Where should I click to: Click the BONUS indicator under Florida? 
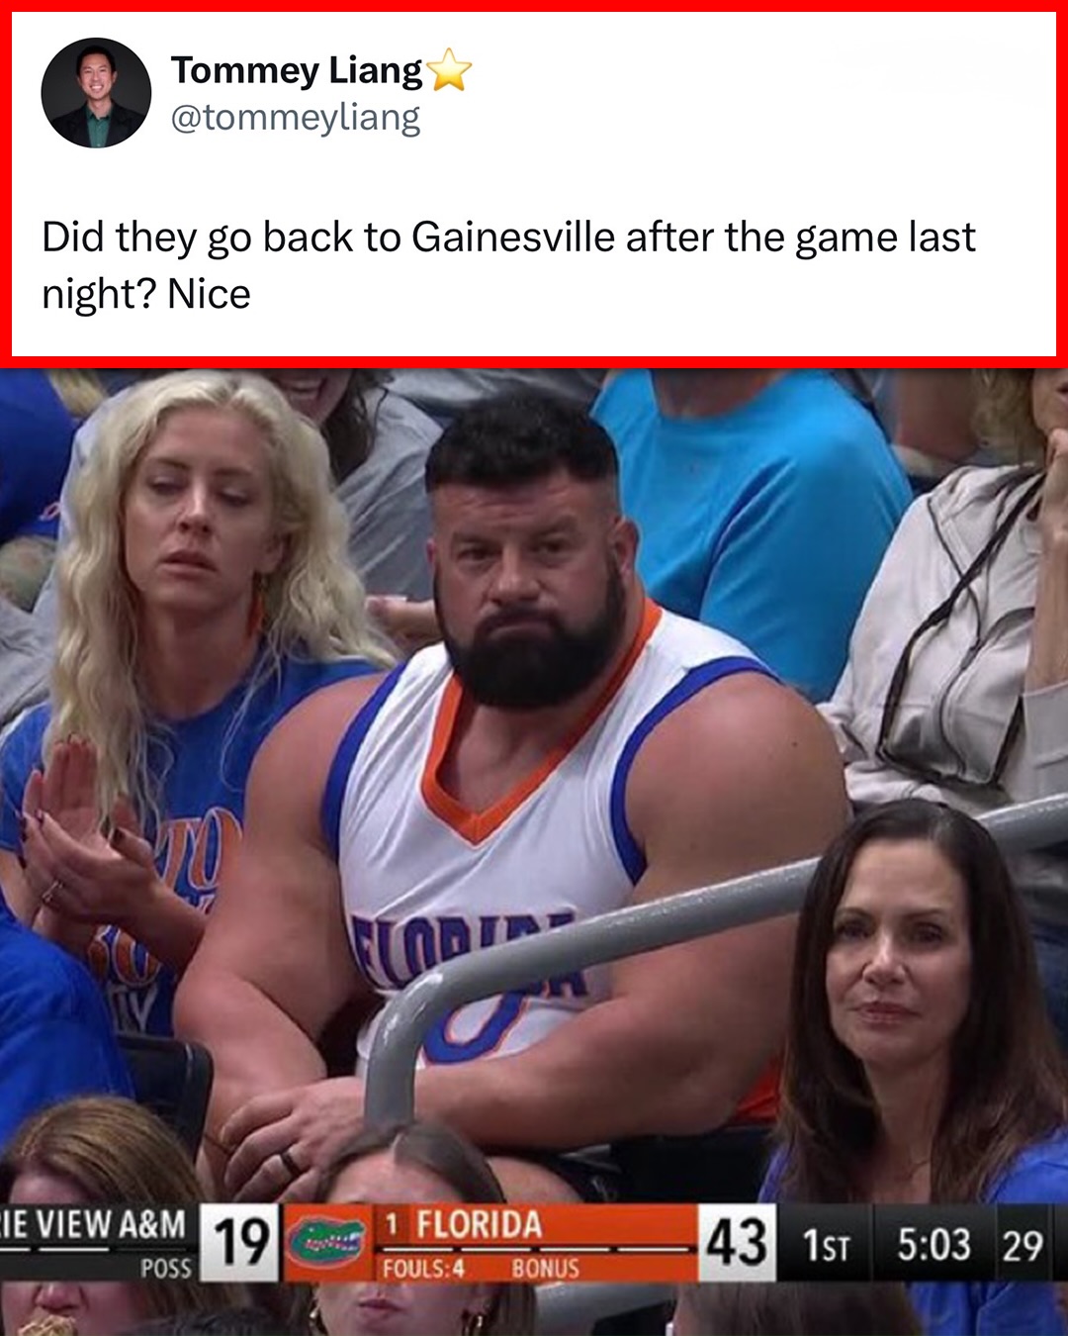[x=545, y=1268]
